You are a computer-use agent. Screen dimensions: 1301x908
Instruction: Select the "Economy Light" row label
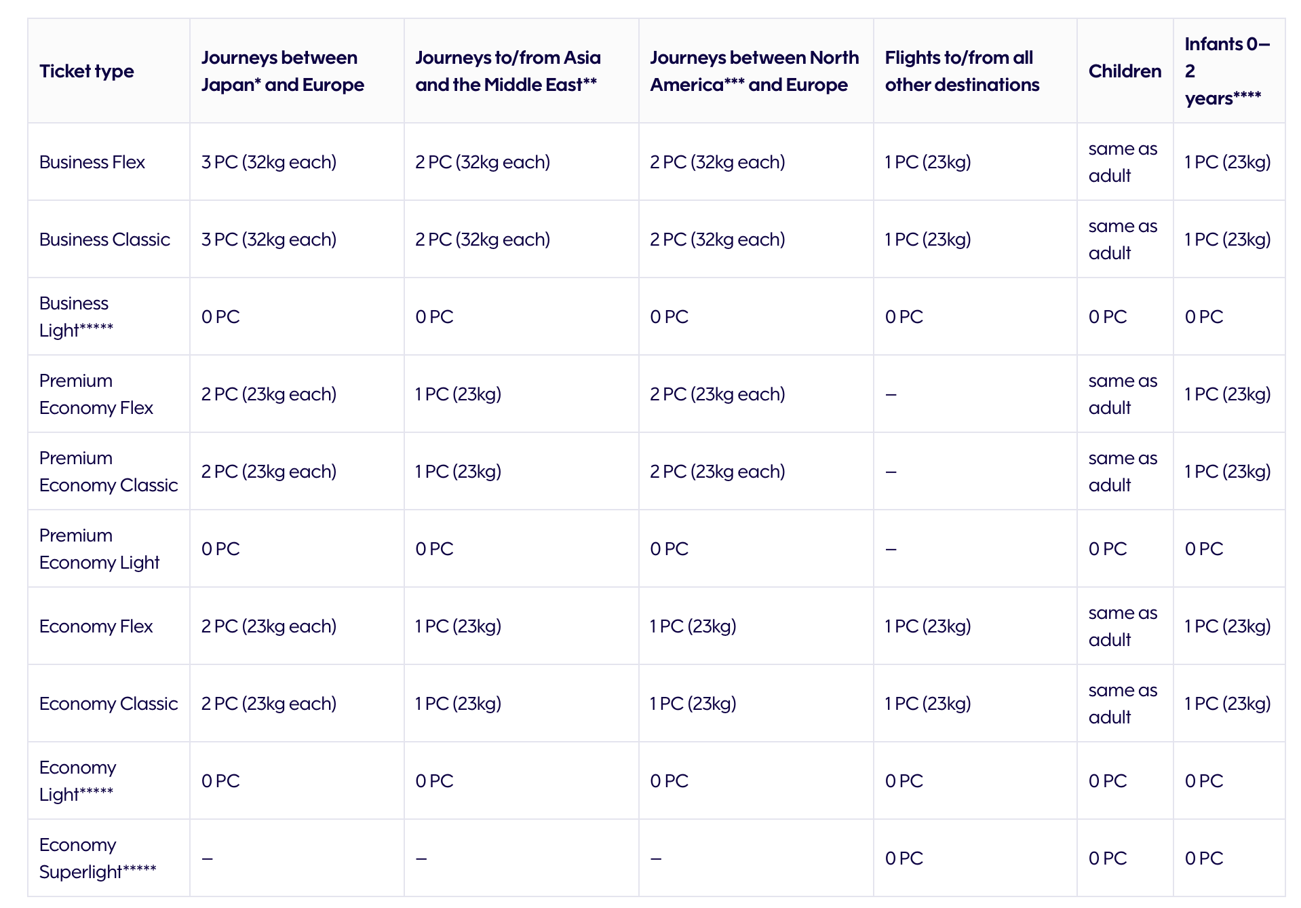pos(77,781)
